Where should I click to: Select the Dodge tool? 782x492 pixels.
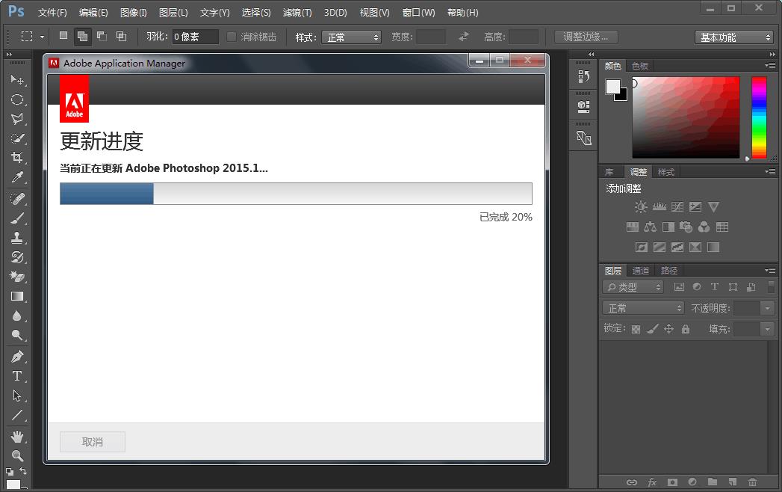(x=17, y=335)
